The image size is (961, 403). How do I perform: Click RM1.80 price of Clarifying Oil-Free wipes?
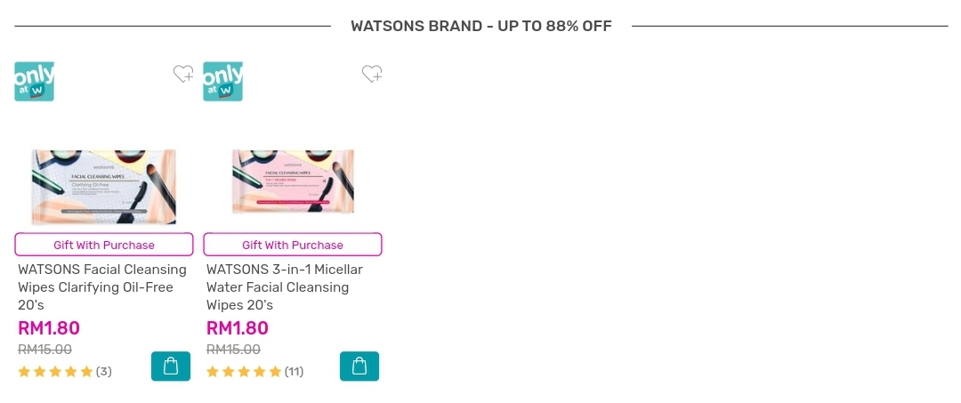click(49, 328)
